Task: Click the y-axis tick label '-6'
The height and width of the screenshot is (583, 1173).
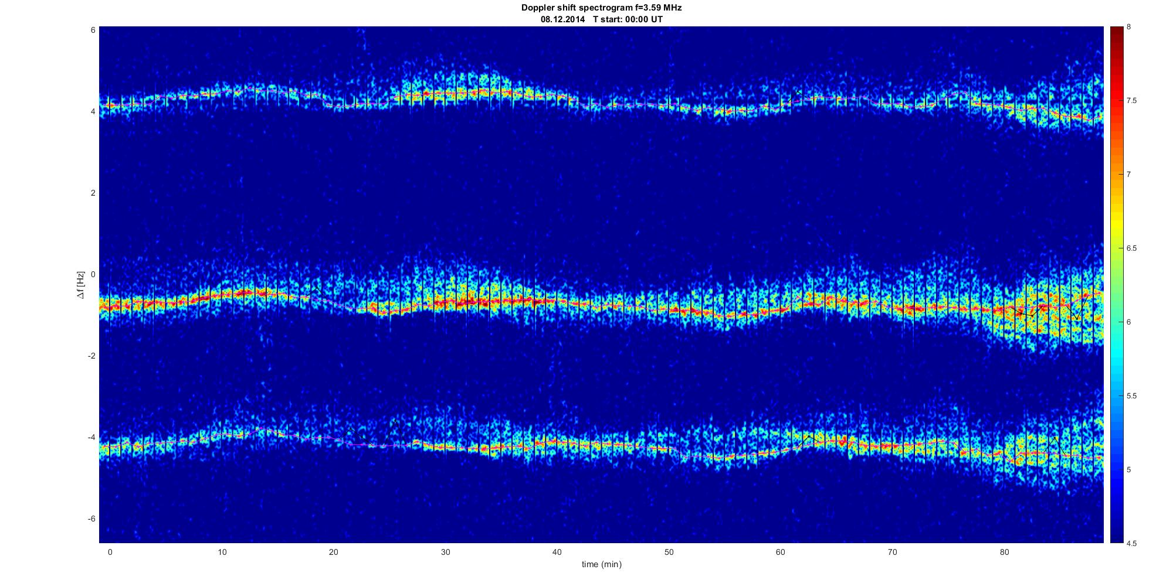Action: (92, 519)
